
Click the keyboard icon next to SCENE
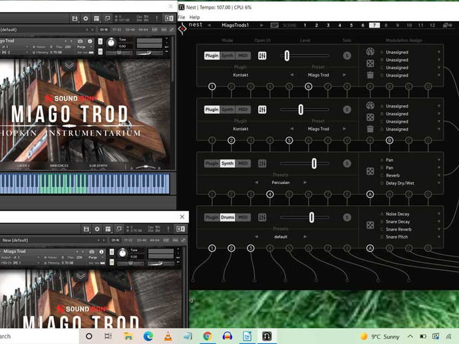(x=274, y=25)
